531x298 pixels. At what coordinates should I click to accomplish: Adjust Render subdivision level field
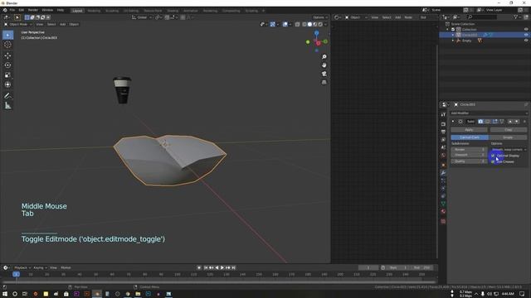coord(469,149)
